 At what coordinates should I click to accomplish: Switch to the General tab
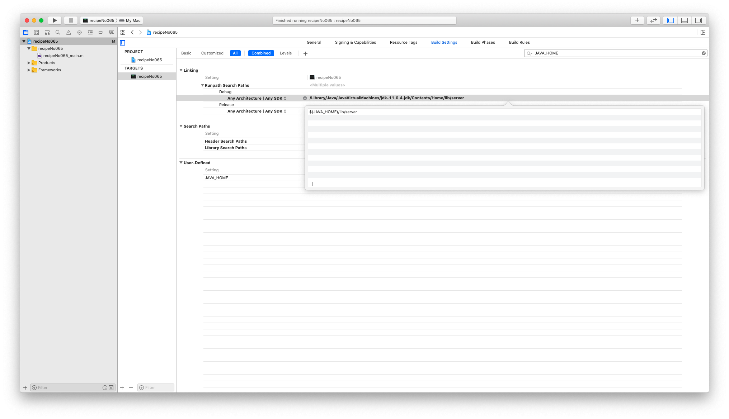click(x=314, y=42)
